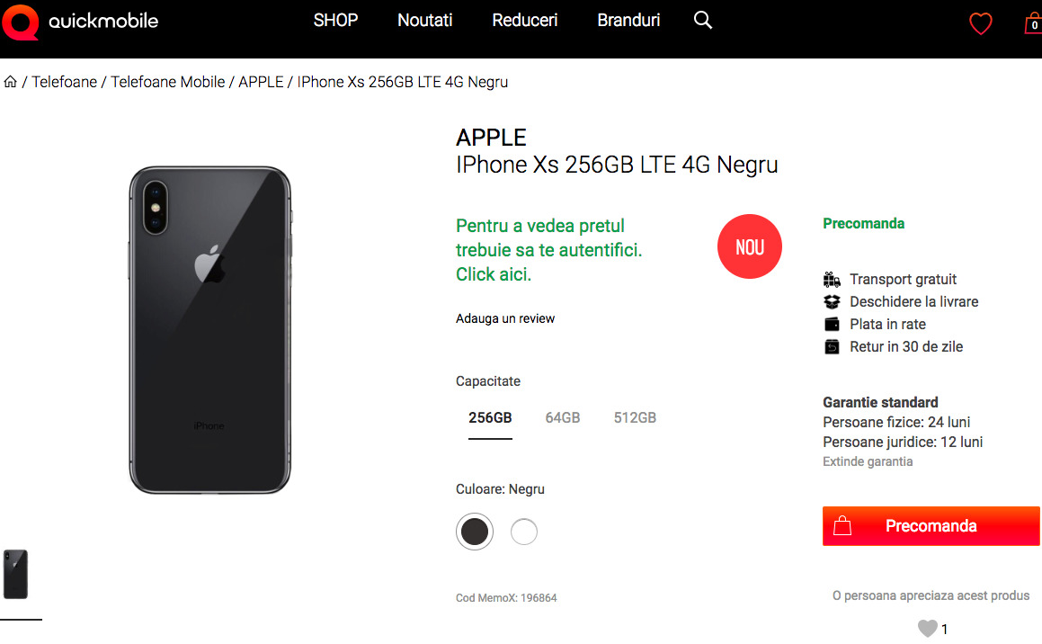Open the wishlist heart icon in header
The image size is (1042, 644).
(x=980, y=24)
